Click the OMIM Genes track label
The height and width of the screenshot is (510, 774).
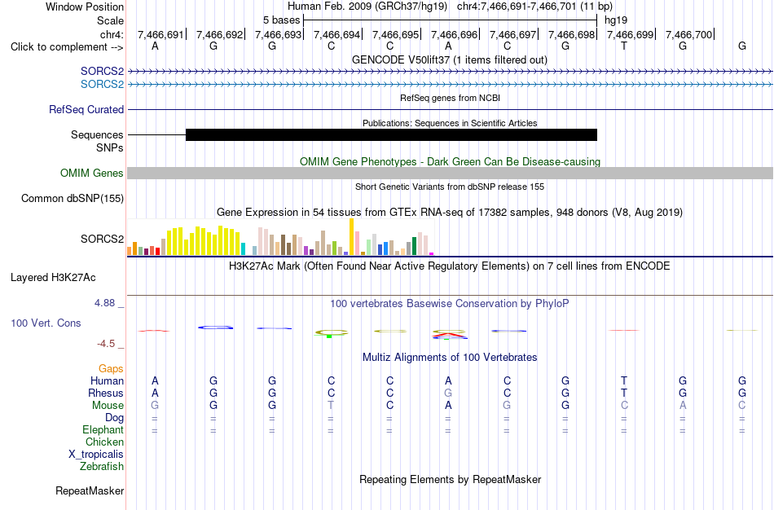click(x=92, y=174)
